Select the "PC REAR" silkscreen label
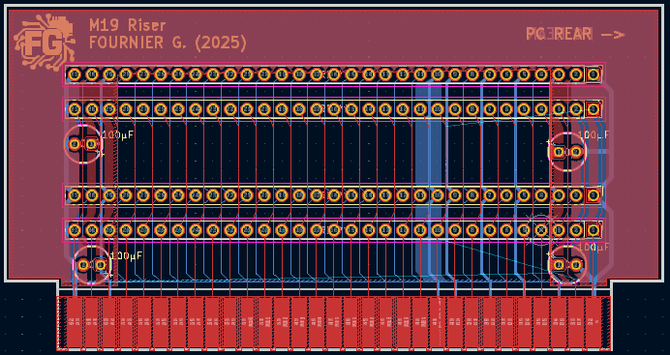The image size is (670, 355). pos(559,34)
